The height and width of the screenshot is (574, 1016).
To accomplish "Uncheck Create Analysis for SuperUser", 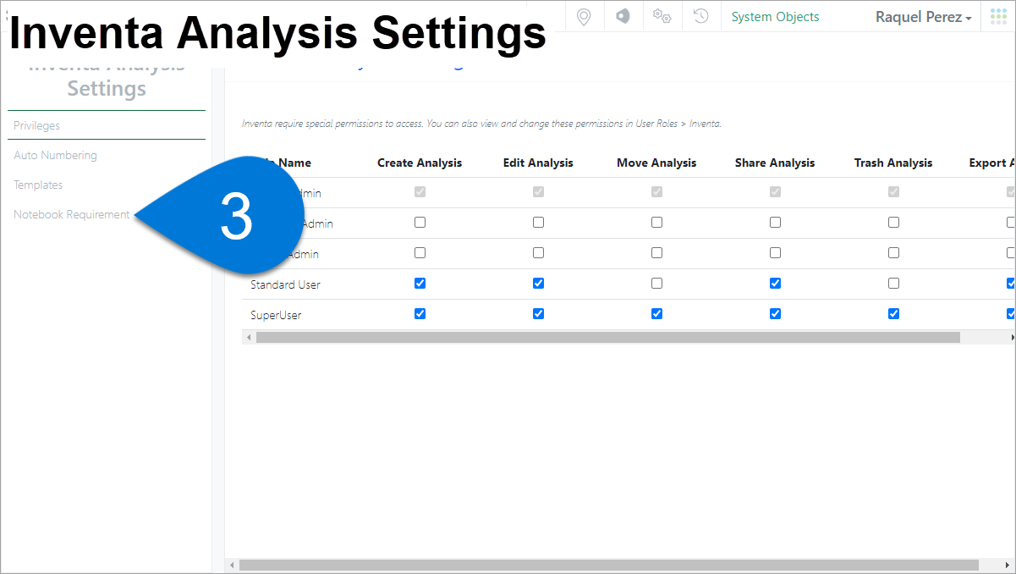I will pyautogui.click(x=420, y=314).
